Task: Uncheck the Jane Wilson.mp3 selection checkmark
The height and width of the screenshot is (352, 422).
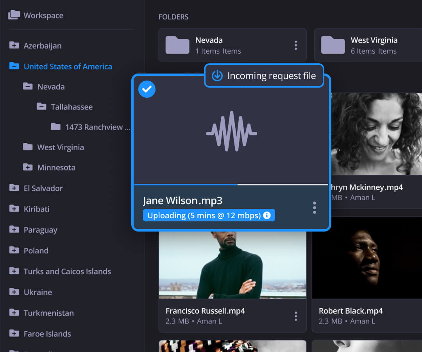Action: (x=147, y=90)
